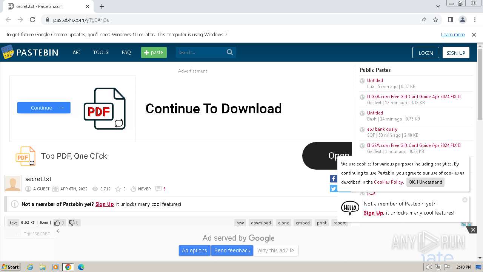Click the Facebook share icon
Screen dimensions: 483x272
point(334,179)
